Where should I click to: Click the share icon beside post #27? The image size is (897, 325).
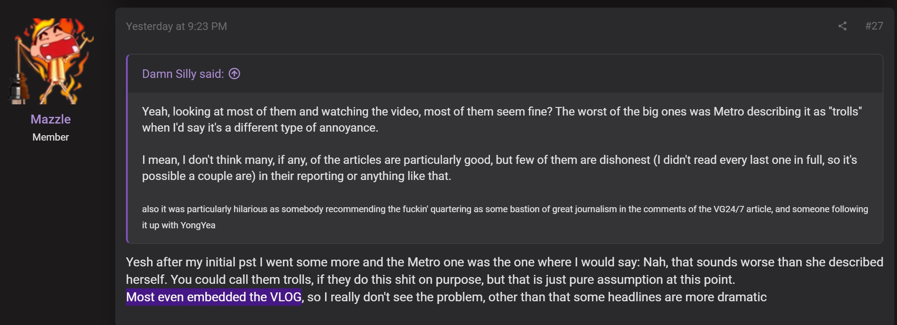pyautogui.click(x=842, y=26)
